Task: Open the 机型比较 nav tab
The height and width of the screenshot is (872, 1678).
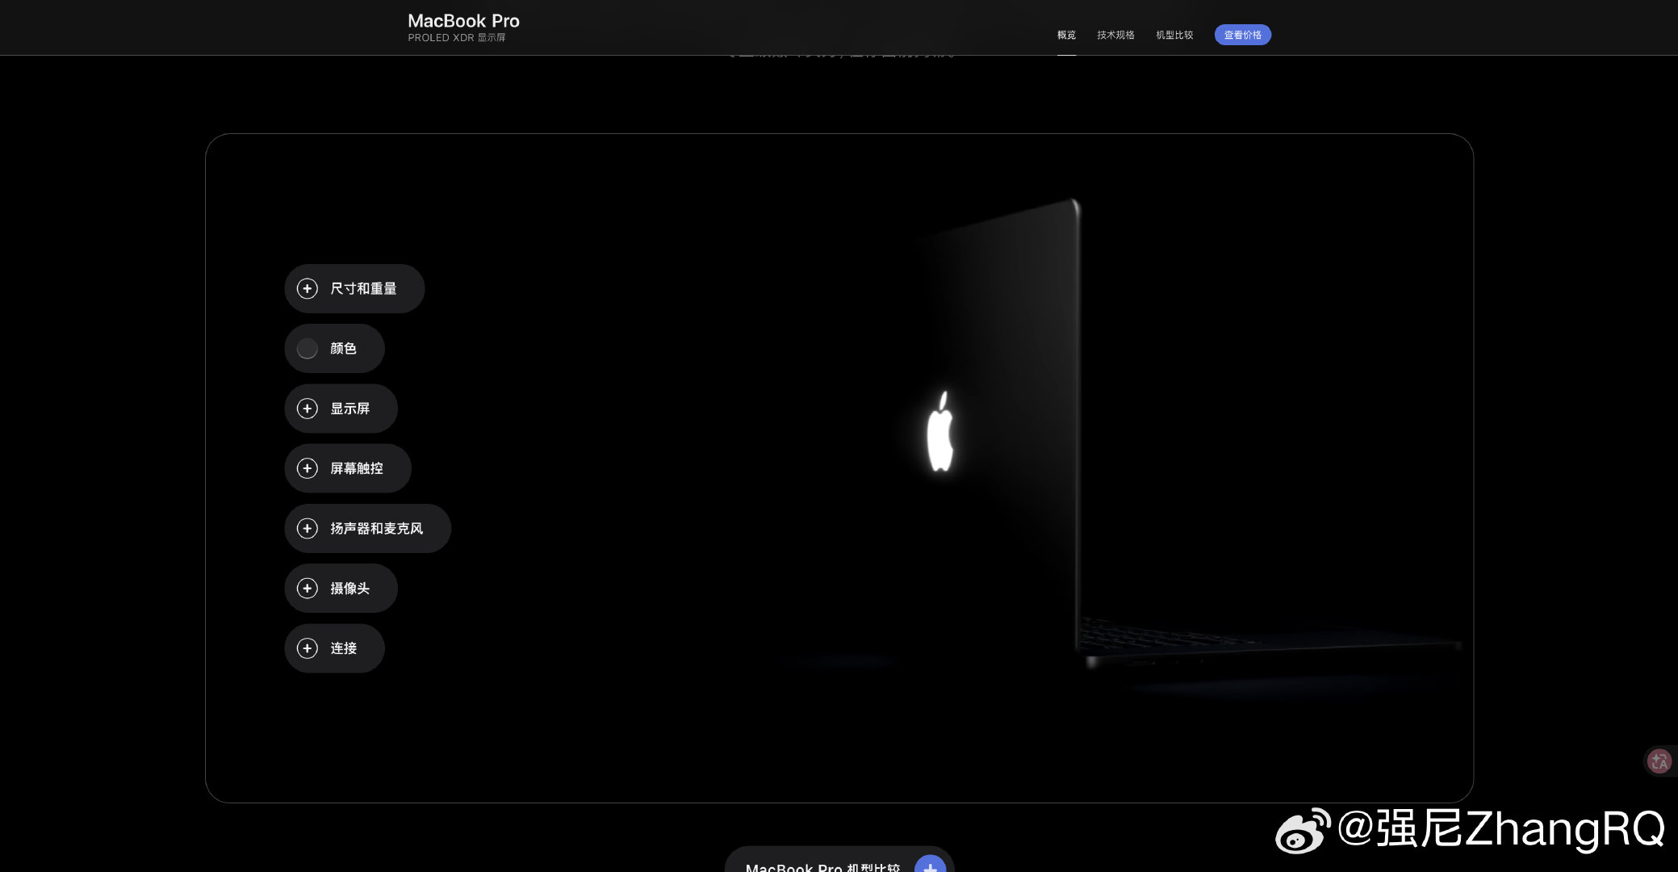Action: [1174, 35]
